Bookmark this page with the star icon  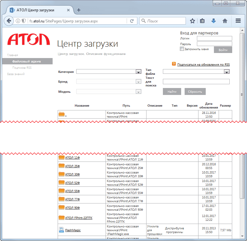(192, 21)
